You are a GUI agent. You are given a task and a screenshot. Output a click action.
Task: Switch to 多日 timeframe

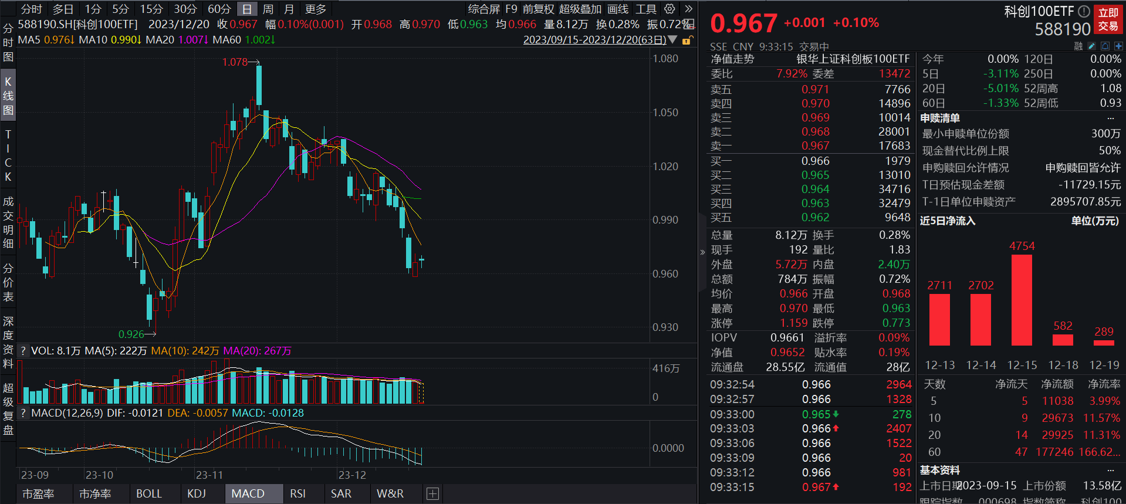point(63,9)
